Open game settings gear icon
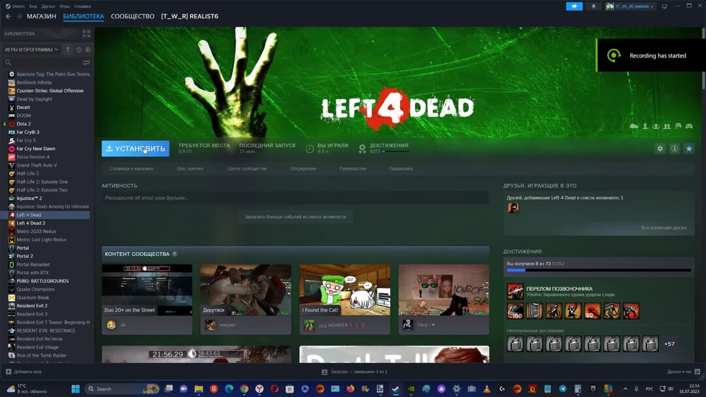706x397 pixels. click(x=660, y=148)
